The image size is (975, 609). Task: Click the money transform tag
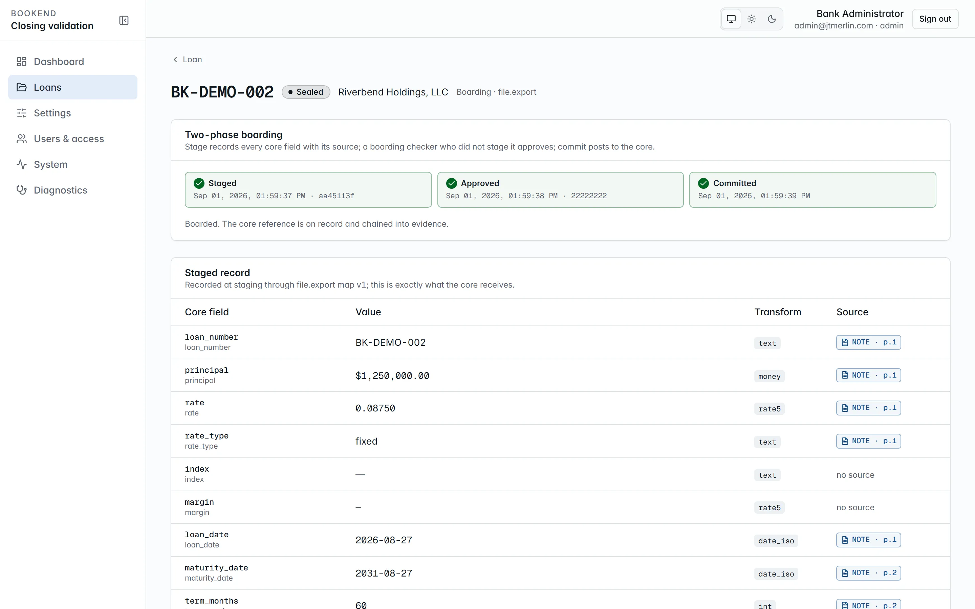click(x=769, y=376)
